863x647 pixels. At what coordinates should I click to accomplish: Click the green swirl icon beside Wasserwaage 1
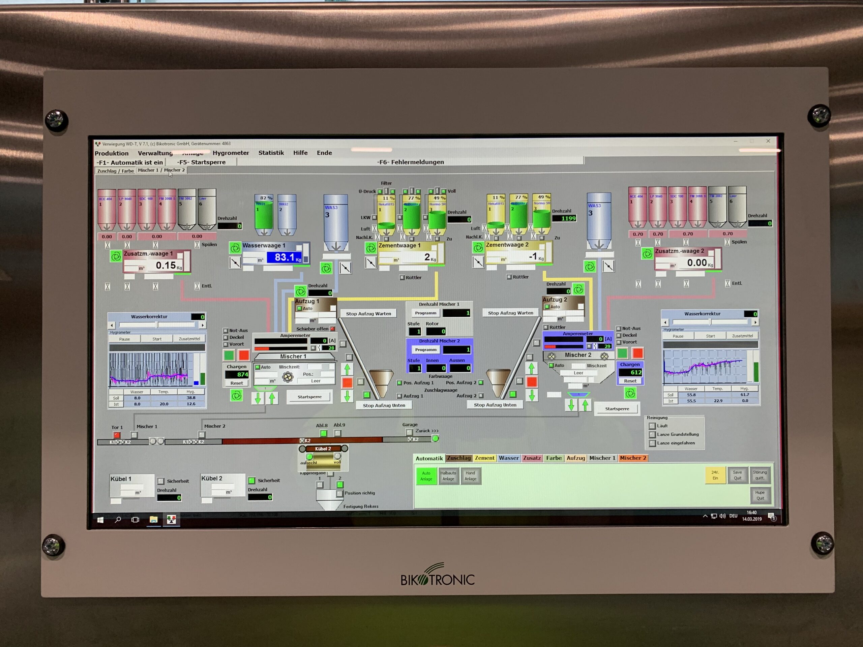pos(235,248)
